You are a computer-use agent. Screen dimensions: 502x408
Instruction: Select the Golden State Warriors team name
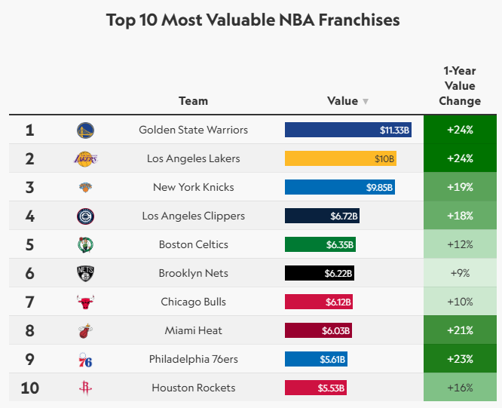pos(193,130)
